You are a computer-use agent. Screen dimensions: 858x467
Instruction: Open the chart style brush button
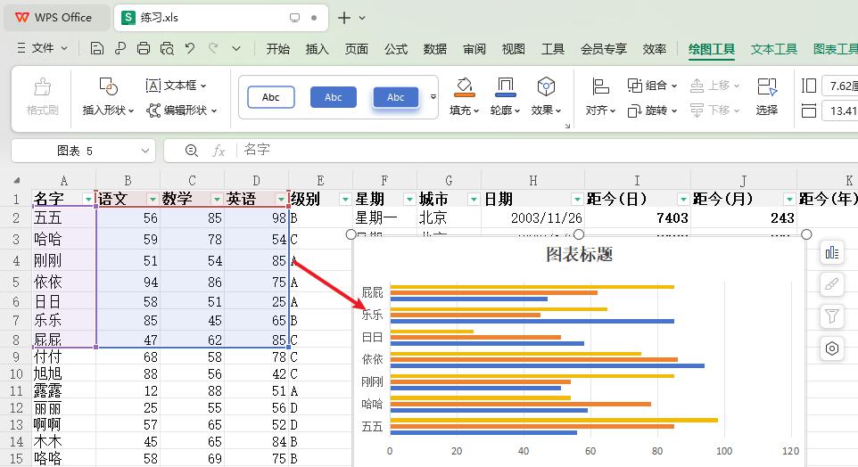point(832,284)
